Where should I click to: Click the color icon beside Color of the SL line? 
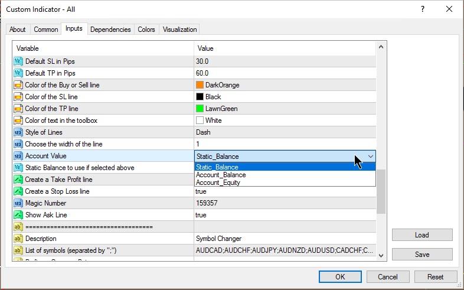coord(18,97)
